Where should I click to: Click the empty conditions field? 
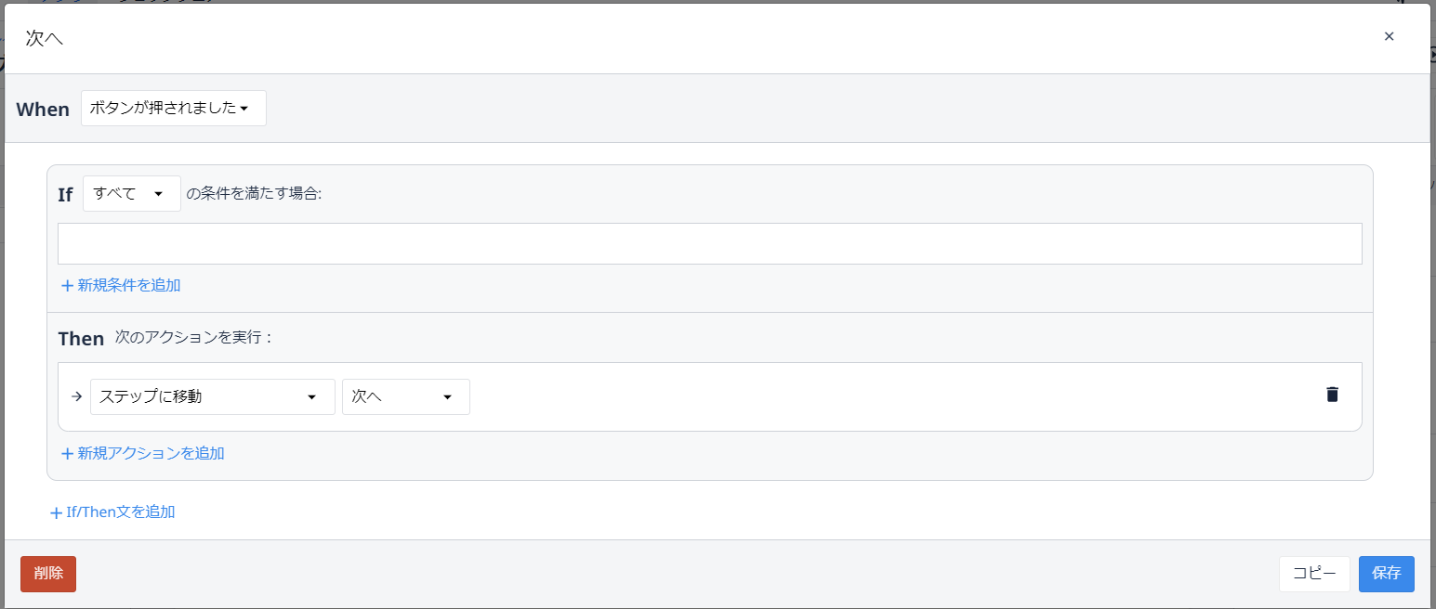click(709, 243)
